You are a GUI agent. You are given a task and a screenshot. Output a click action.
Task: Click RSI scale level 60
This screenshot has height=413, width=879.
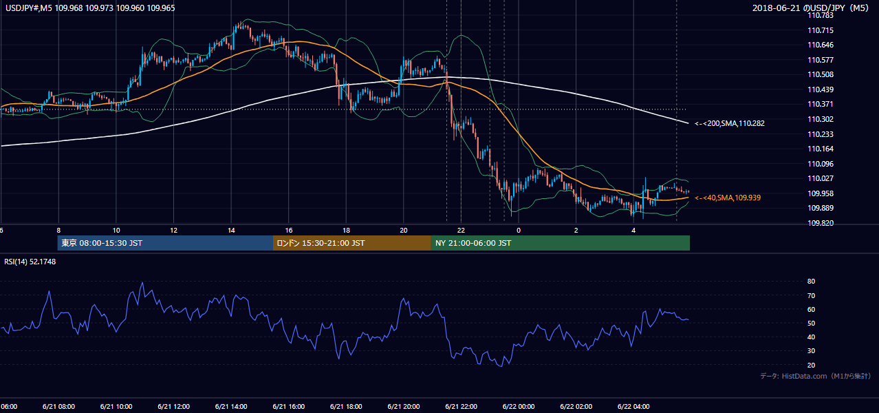coord(812,309)
